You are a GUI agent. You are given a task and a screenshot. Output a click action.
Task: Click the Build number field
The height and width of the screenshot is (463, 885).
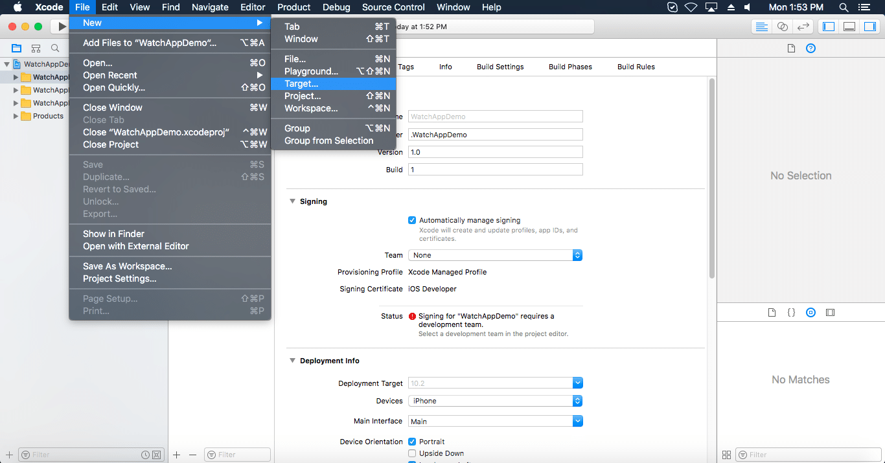coord(496,170)
